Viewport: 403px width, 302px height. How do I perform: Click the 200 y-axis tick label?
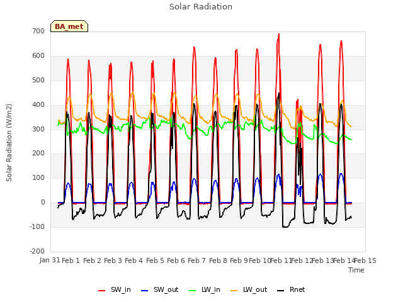coord(38,154)
